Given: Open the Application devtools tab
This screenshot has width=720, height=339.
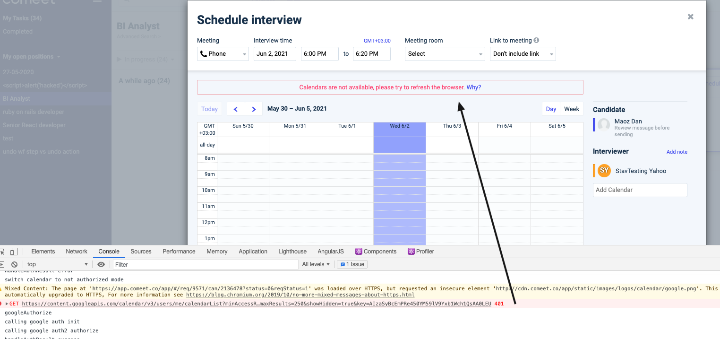Looking at the screenshot, I should tap(253, 252).
